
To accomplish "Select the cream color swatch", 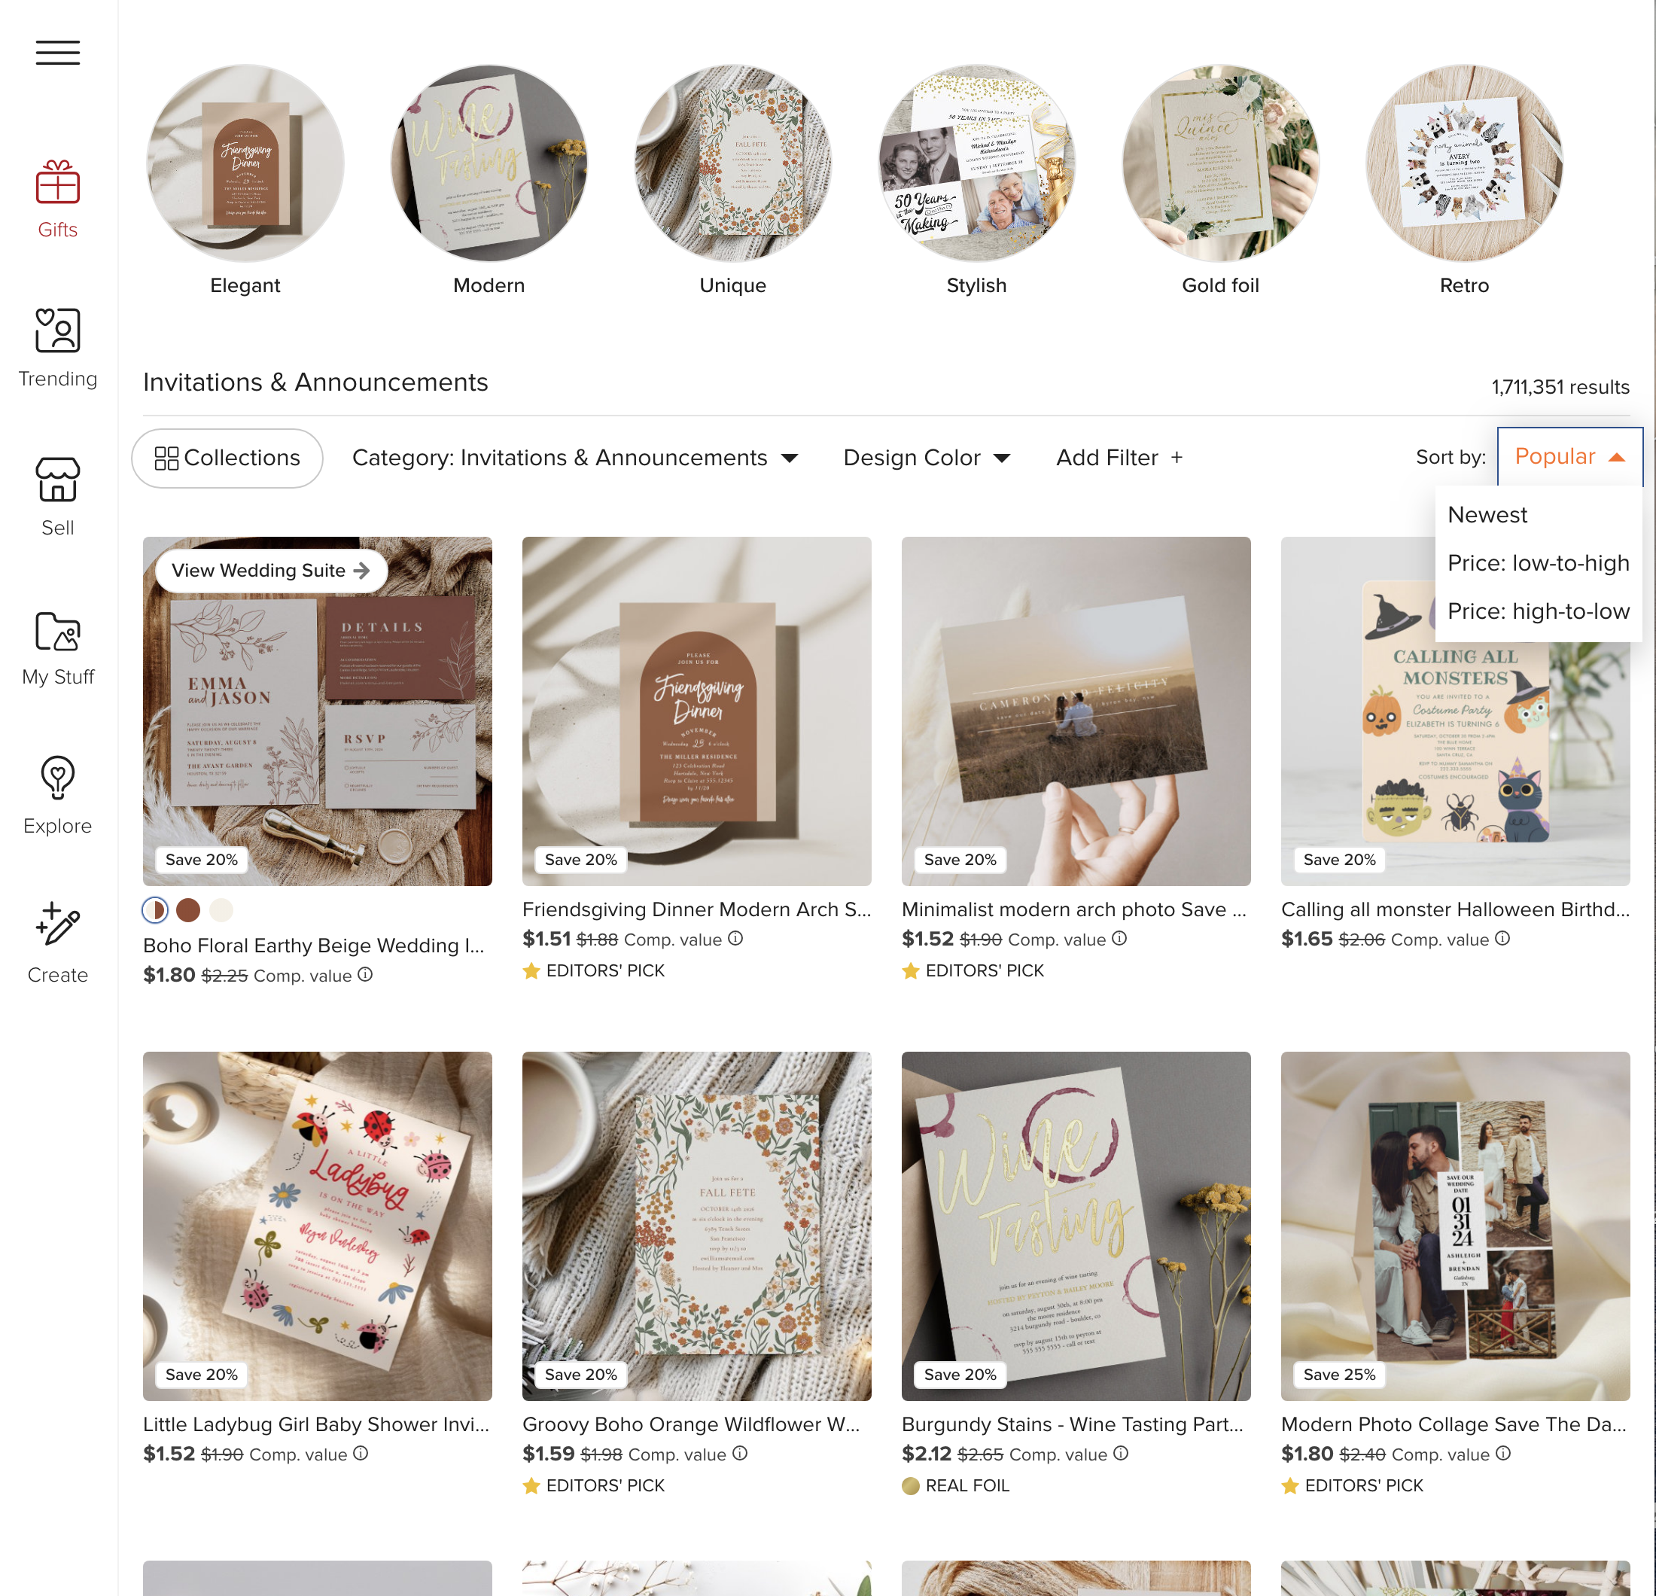I will 221,910.
